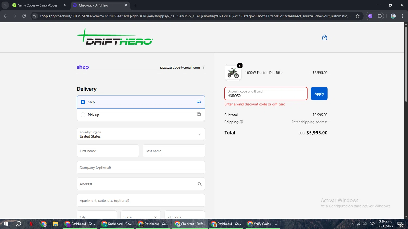Select the Ship delivery radio button
This screenshot has width=408, height=229.
(x=83, y=102)
